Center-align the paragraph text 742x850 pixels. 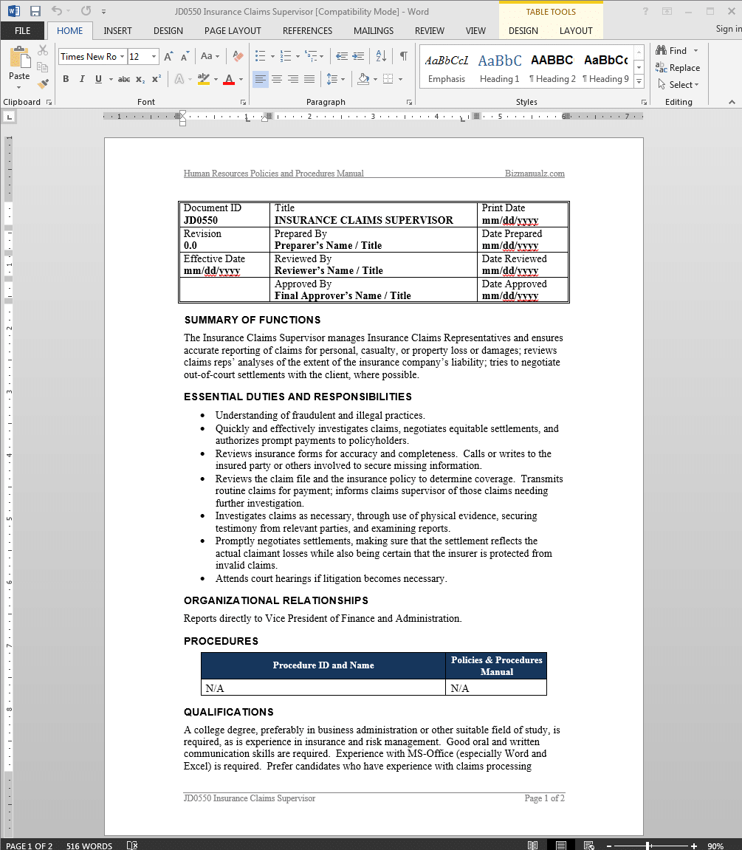276,79
